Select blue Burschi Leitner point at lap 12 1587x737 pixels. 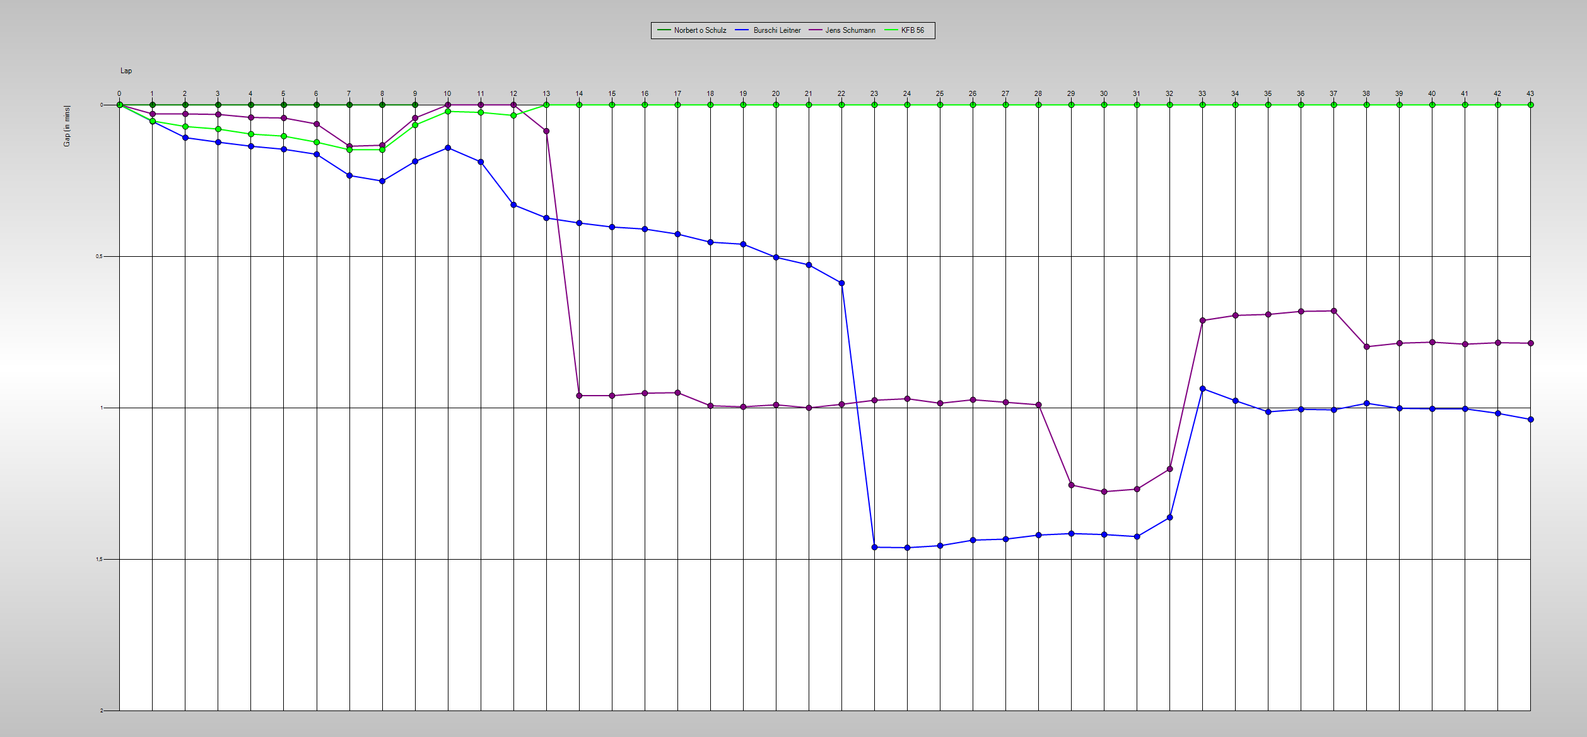[x=513, y=205]
